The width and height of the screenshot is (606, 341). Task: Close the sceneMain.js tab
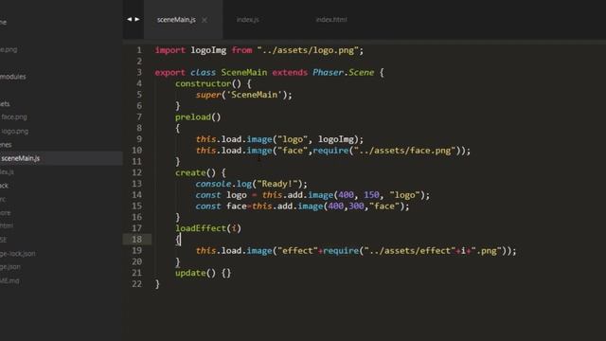(205, 20)
